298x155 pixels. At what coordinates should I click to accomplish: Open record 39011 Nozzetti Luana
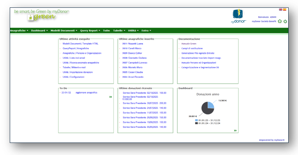(133, 44)
